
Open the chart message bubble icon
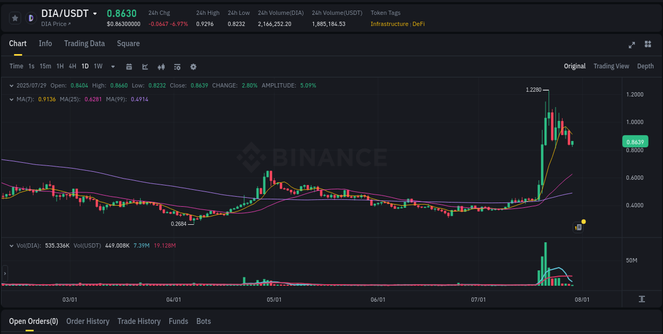coord(578,227)
